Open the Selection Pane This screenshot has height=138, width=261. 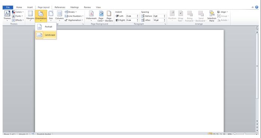pyautogui.click(x=212, y=16)
